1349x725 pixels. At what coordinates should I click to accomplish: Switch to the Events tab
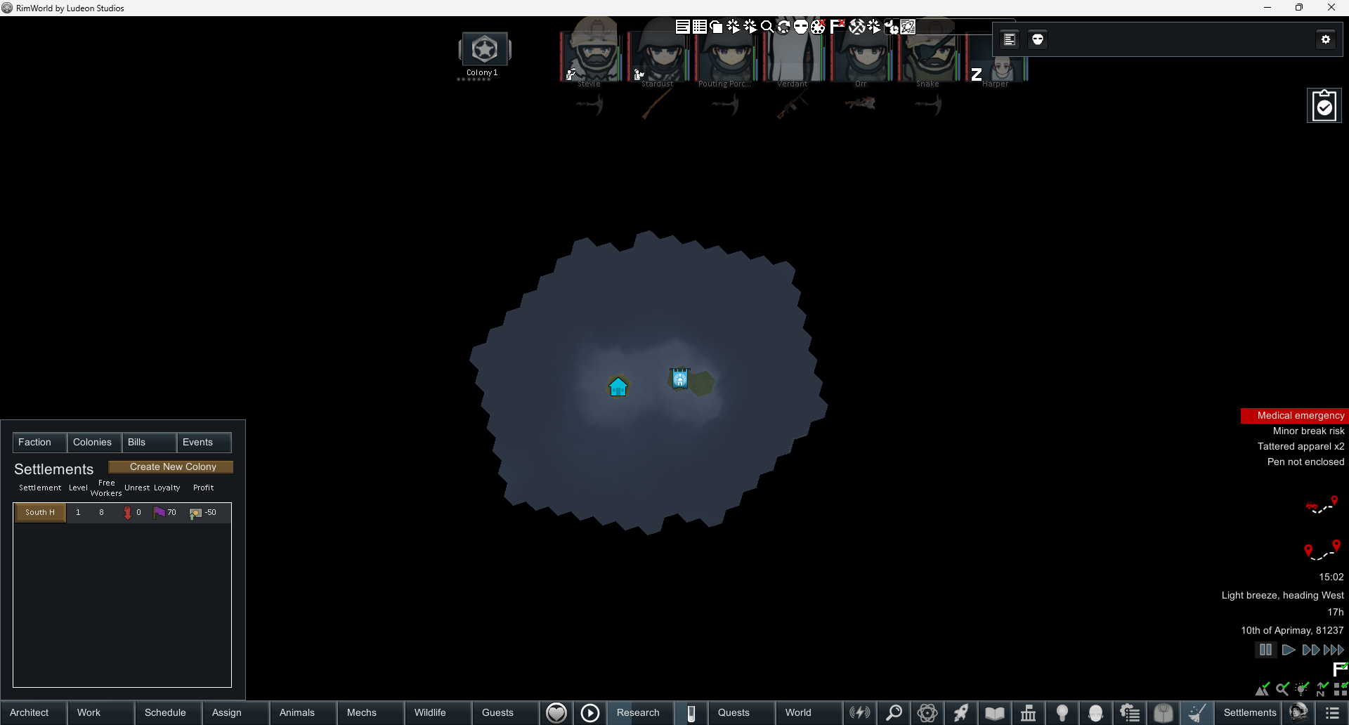pos(204,442)
